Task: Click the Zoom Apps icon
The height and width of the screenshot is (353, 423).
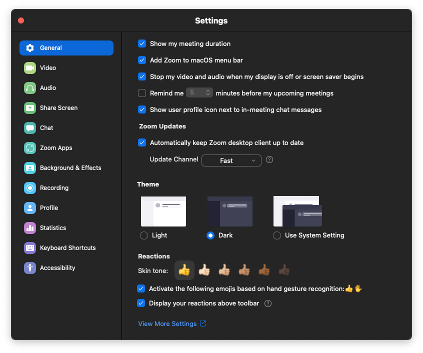Action: (x=30, y=148)
